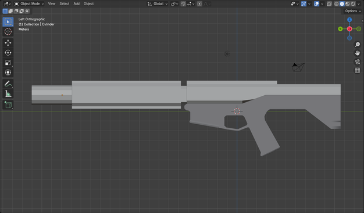The width and height of the screenshot is (364, 213).
Task: Open the gizmo options dropdown arrow
Action: 309,3
